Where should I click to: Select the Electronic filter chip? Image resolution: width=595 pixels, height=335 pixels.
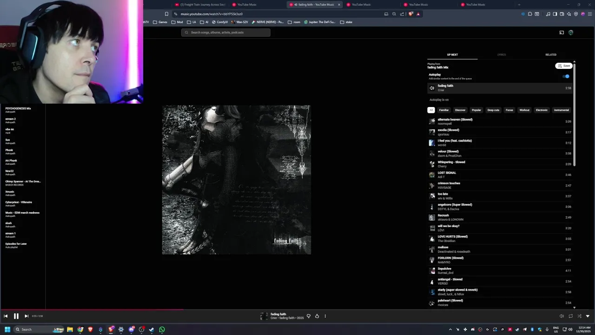pyautogui.click(x=542, y=110)
